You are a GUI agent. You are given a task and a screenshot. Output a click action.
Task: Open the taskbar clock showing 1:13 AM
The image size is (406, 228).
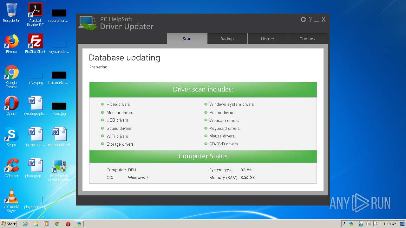point(390,224)
